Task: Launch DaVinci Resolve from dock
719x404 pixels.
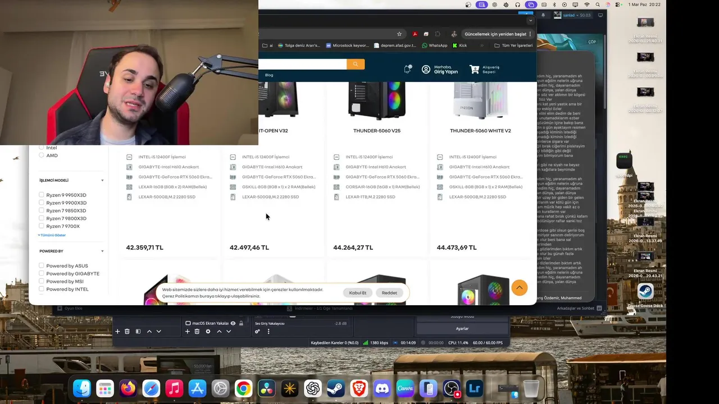Action: [x=266, y=388]
